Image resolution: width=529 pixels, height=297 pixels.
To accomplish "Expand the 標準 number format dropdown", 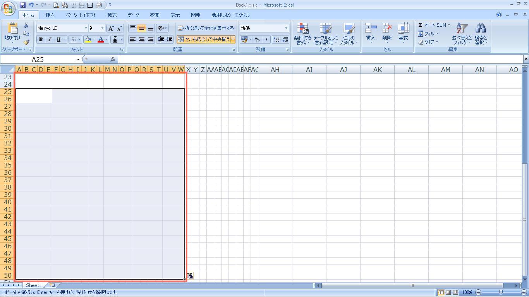I will (286, 28).
